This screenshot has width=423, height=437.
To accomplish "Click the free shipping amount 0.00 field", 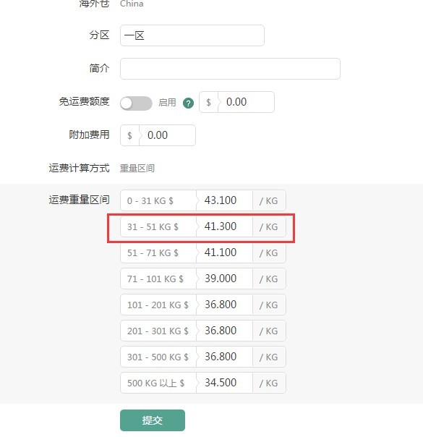I will (x=246, y=102).
